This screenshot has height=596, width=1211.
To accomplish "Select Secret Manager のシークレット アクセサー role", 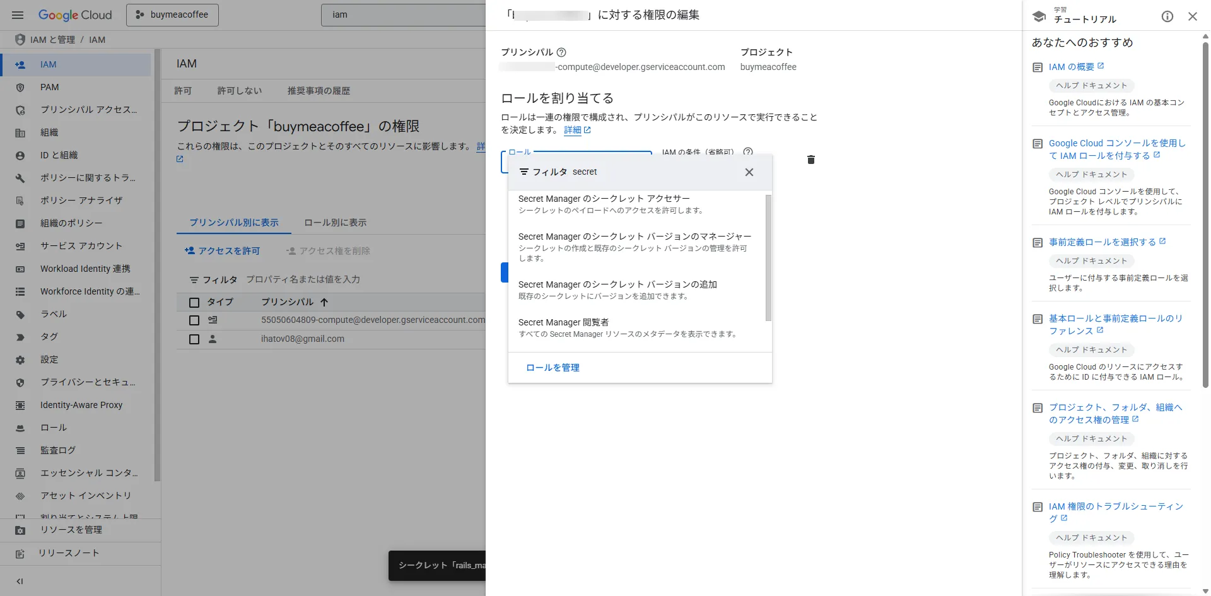I will 637,204.
